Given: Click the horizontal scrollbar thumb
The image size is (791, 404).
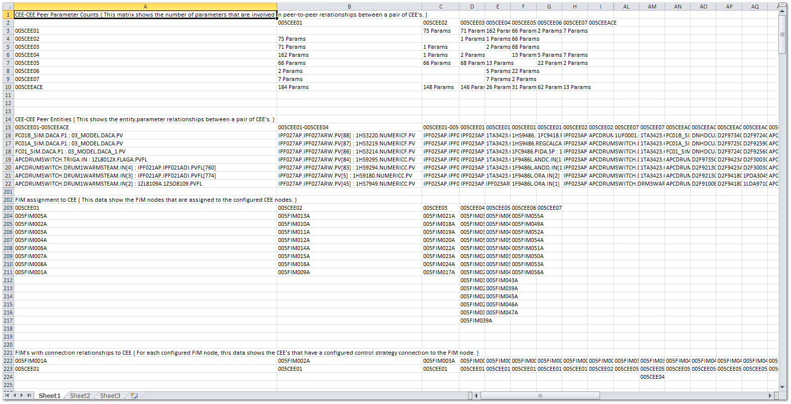Looking at the screenshot, I should tap(540, 395).
